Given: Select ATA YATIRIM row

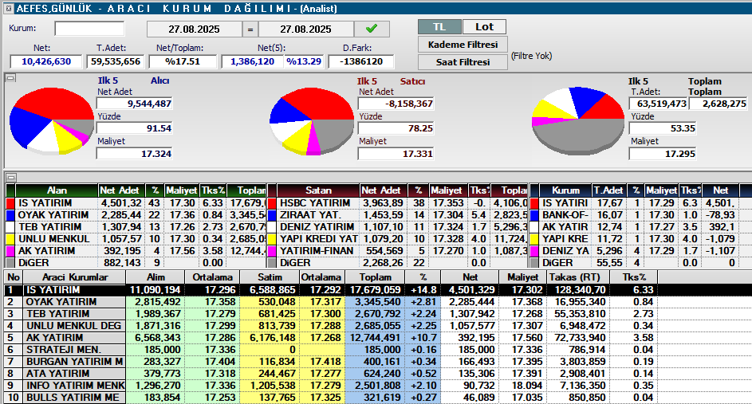Looking at the screenshot, I should [378, 374].
